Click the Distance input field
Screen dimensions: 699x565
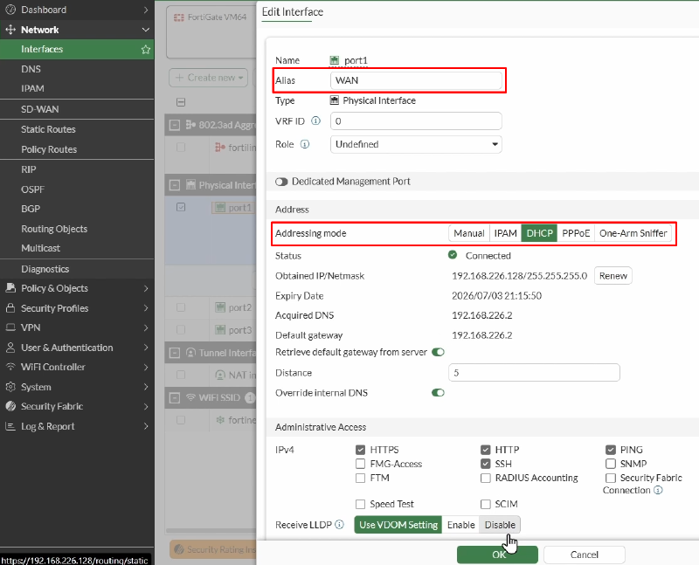click(x=534, y=373)
